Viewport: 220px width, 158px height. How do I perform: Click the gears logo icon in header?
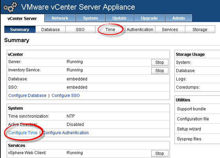coord(10,7)
